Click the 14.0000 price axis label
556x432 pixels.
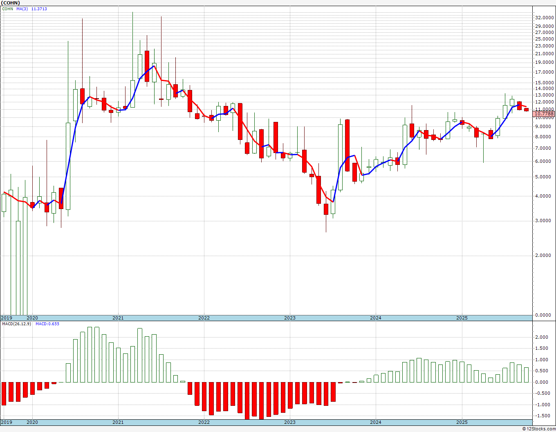(x=545, y=89)
